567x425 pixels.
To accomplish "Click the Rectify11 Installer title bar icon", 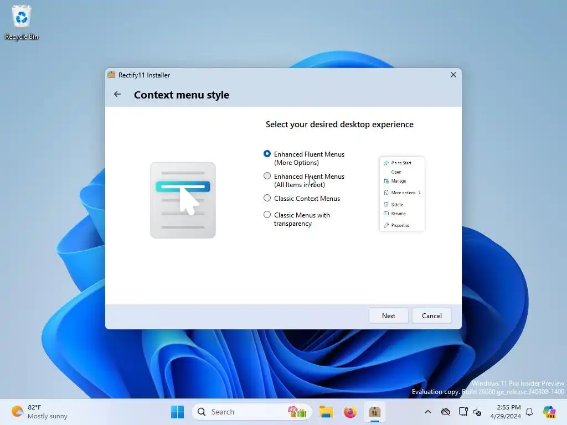I will [111, 75].
